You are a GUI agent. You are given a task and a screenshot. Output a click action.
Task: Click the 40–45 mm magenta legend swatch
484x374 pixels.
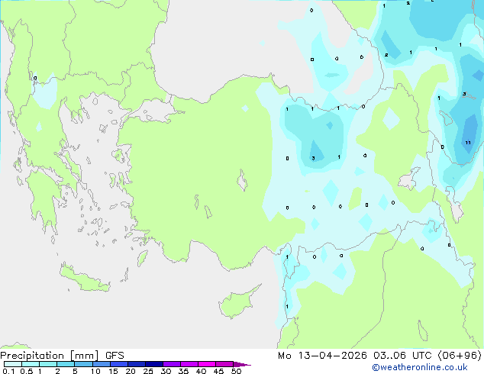click(x=207, y=364)
